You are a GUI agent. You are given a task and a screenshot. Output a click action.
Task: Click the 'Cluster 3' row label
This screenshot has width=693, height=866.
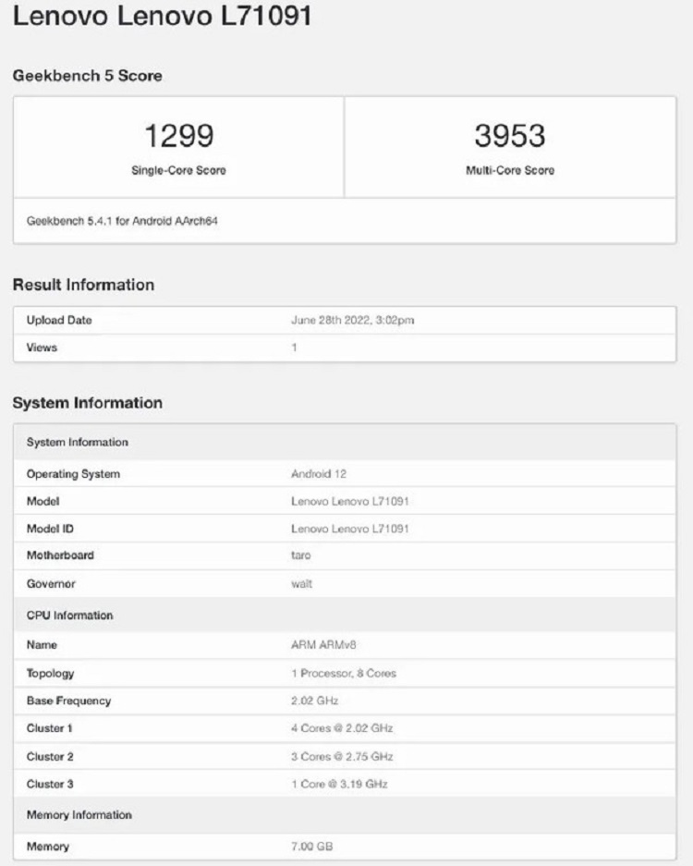pos(50,785)
